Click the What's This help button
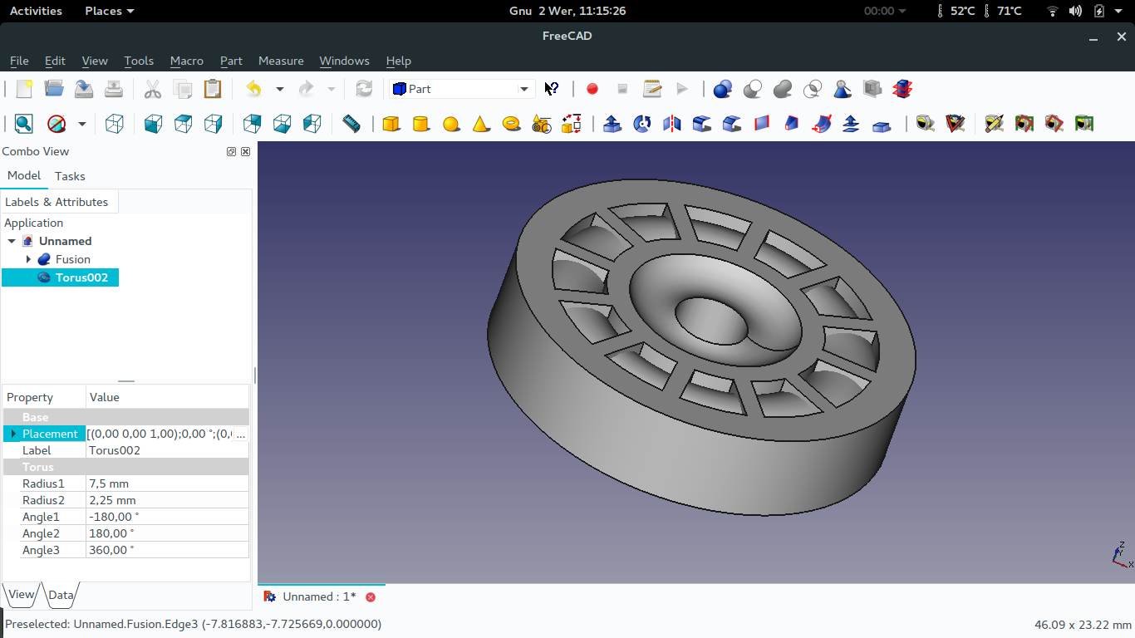Viewport: 1135px width, 638px height. 551,89
